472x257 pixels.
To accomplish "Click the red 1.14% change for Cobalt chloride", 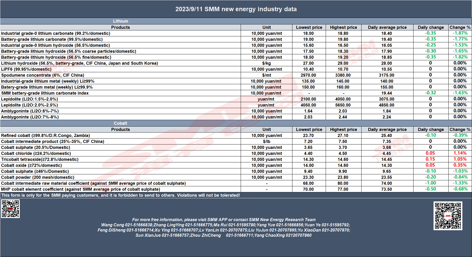I will [x=460, y=153].
